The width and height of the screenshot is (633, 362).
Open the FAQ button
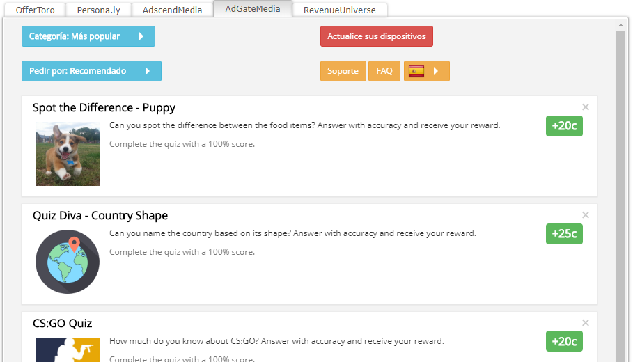click(x=384, y=71)
